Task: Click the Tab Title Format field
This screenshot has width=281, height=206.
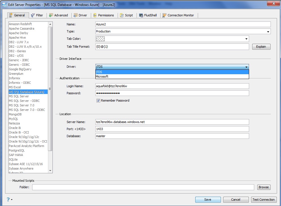Action: [x=172, y=47]
